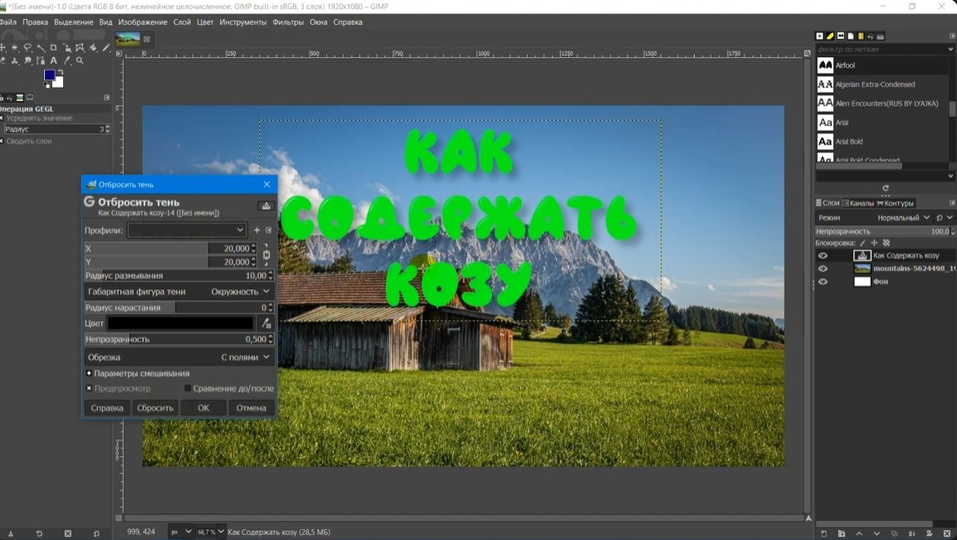Hide the Фон layer
This screenshot has width=957, height=540.
(823, 281)
